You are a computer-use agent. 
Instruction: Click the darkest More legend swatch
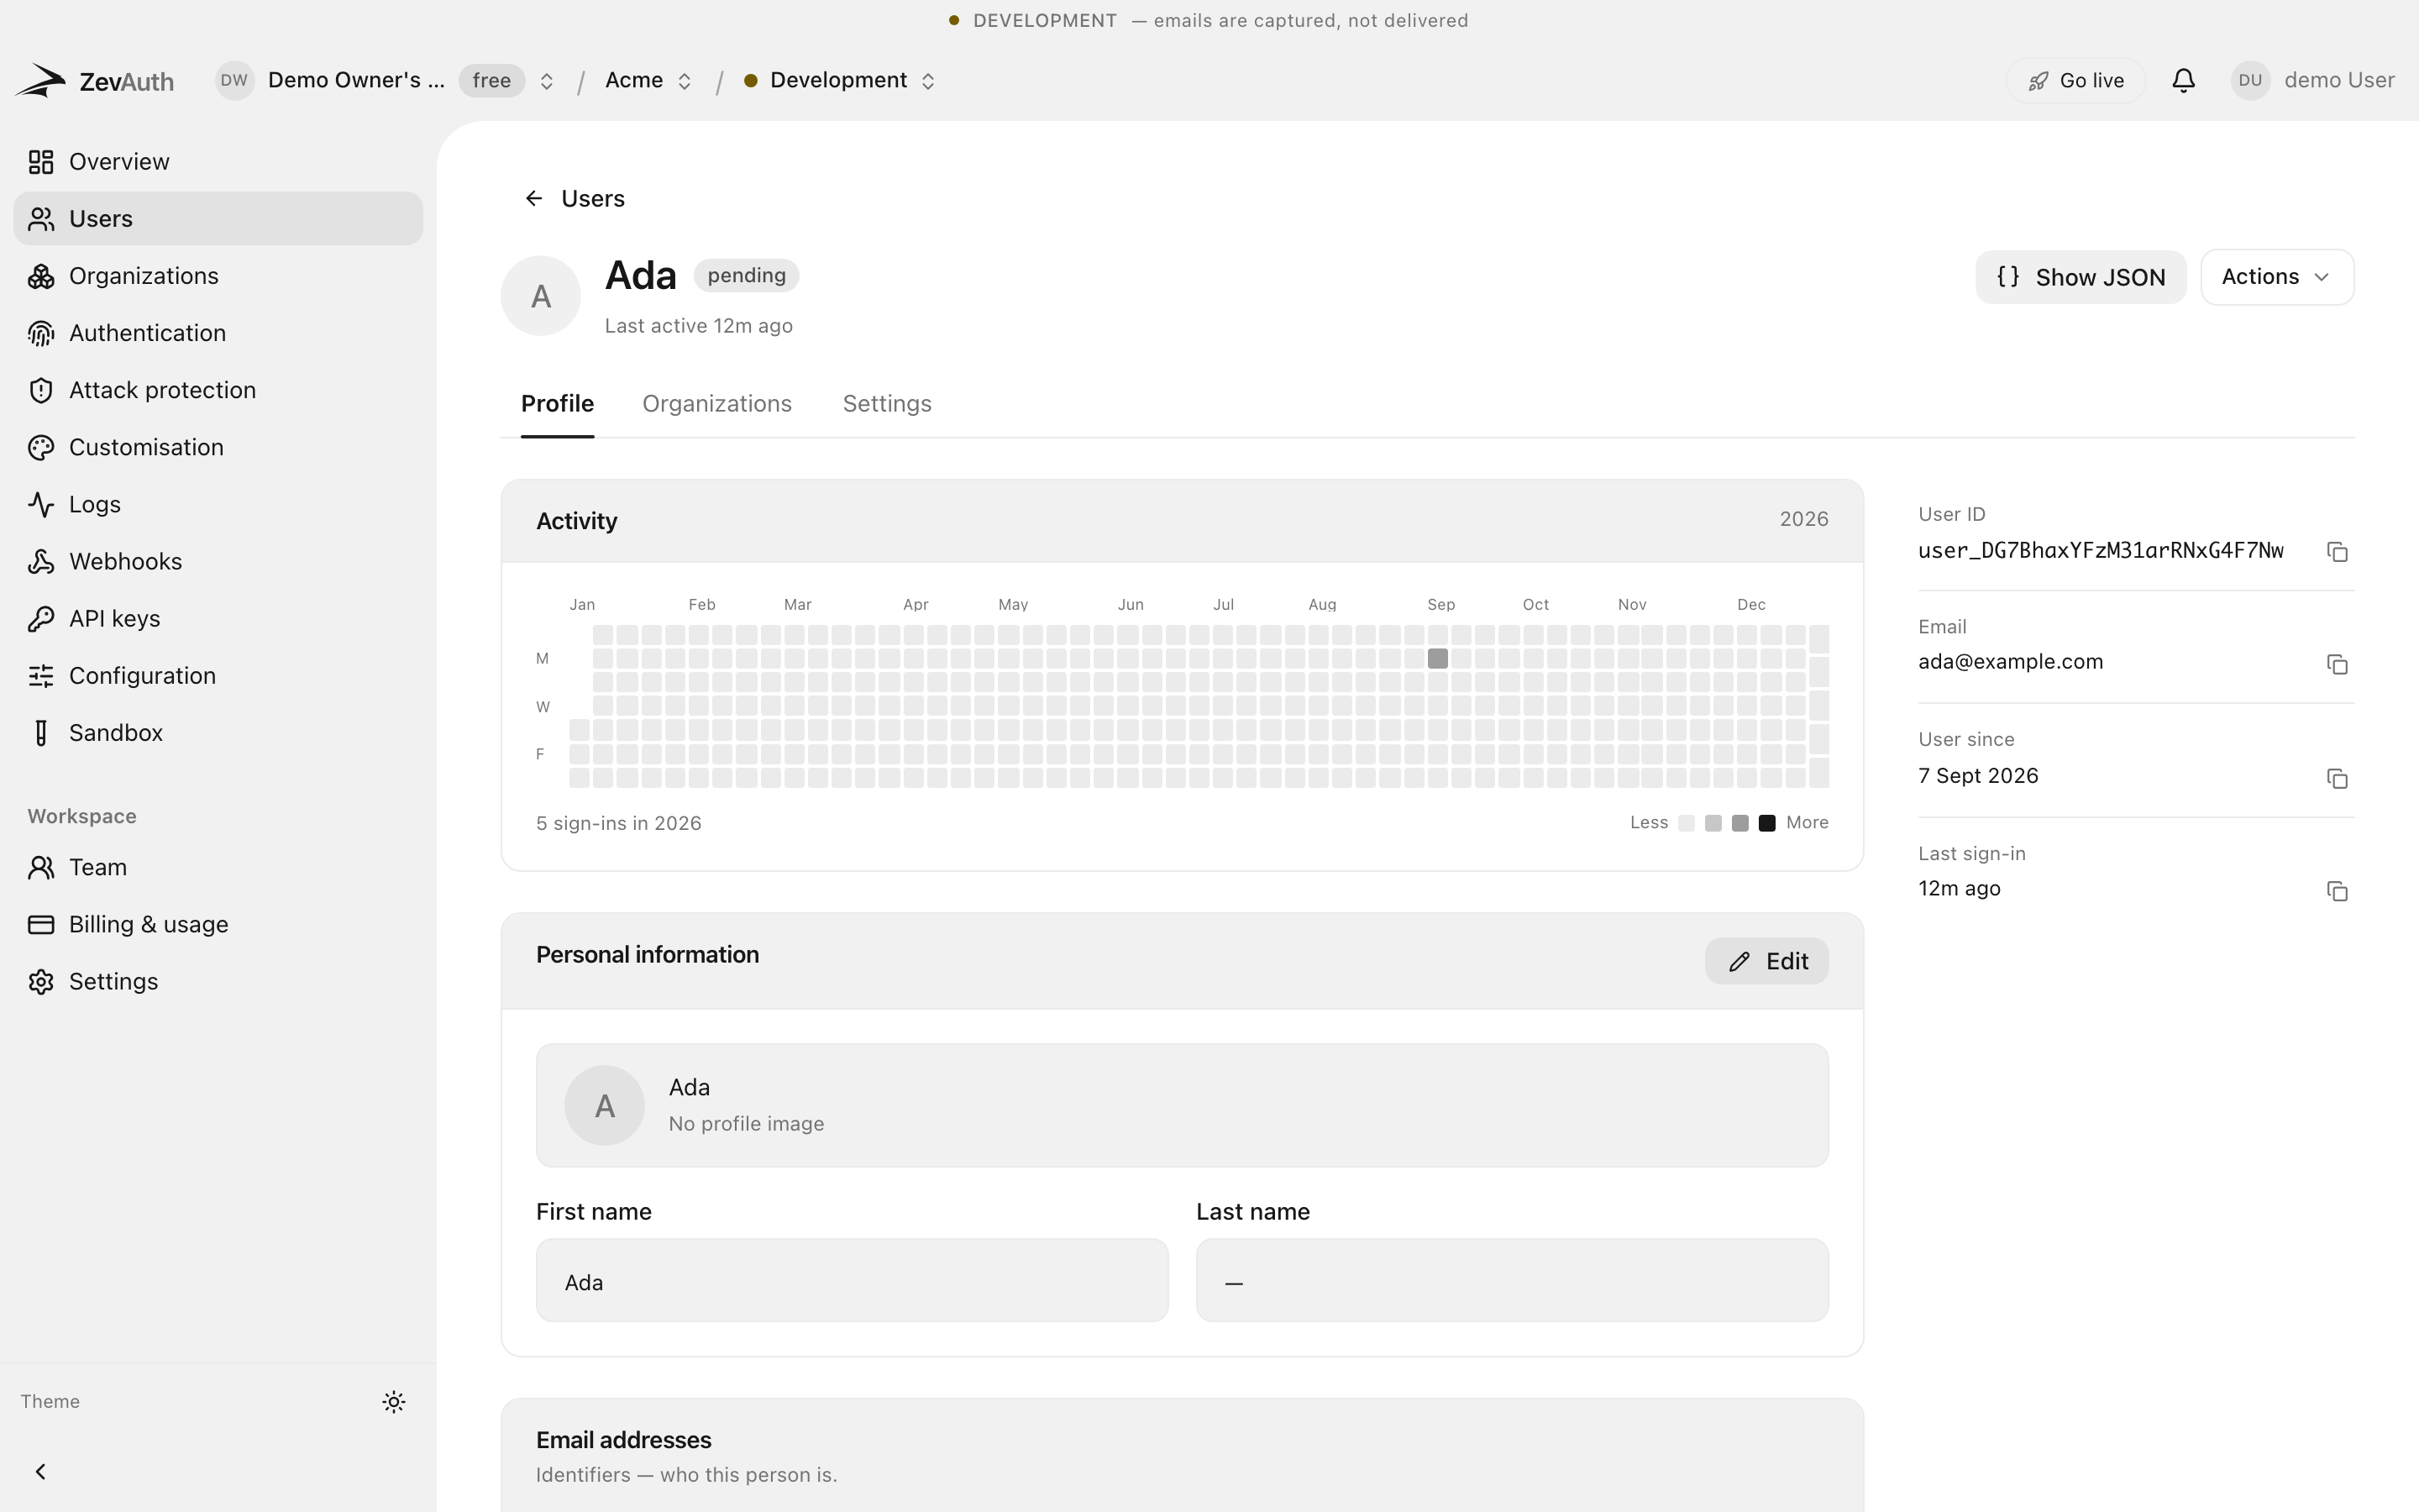point(1767,823)
